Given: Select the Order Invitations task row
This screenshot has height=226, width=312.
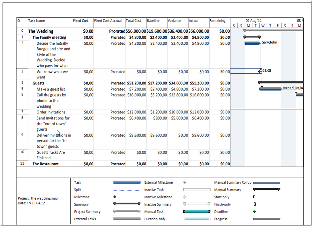Looking at the screenshot, I should tap(51, 112).
